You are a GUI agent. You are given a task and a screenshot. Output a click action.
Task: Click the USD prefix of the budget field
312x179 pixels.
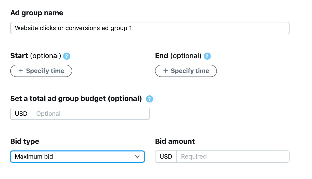21,114
